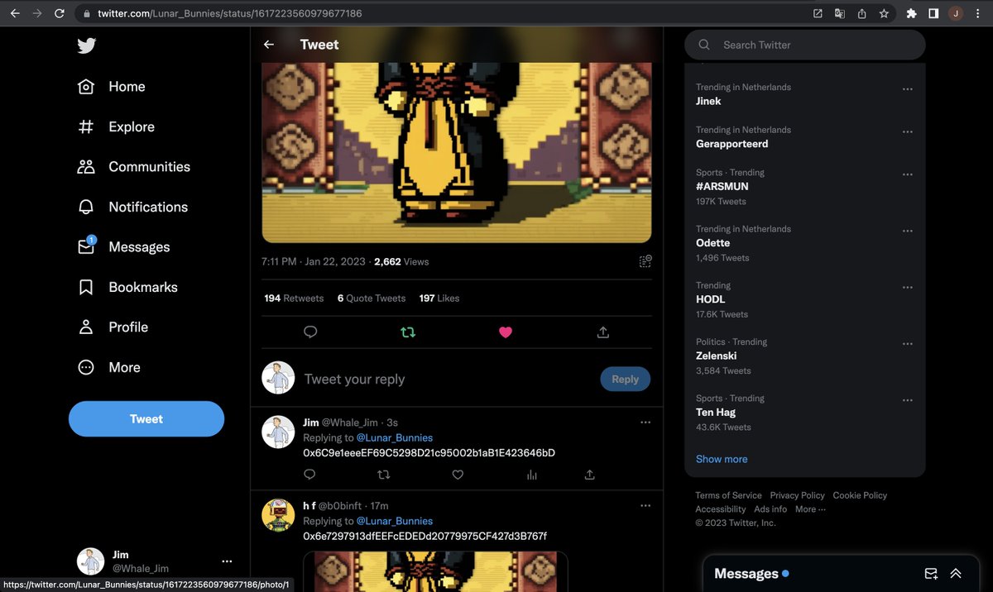Click Tweet your reply text field
The height and width of the screenshot is (592, 993).
coord(447,379)
